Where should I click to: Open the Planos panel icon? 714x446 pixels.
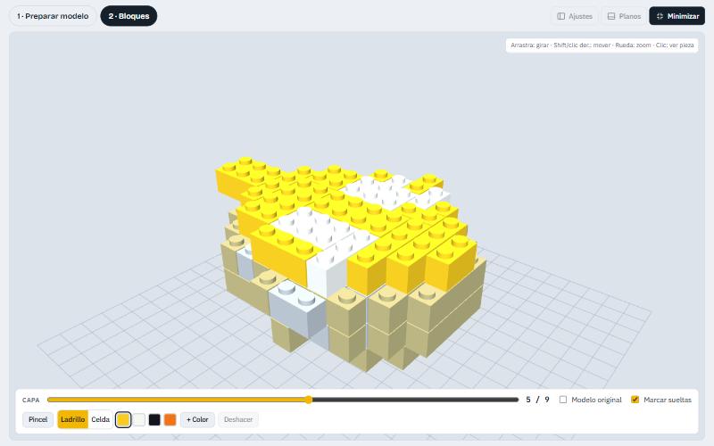pos(611,16)
